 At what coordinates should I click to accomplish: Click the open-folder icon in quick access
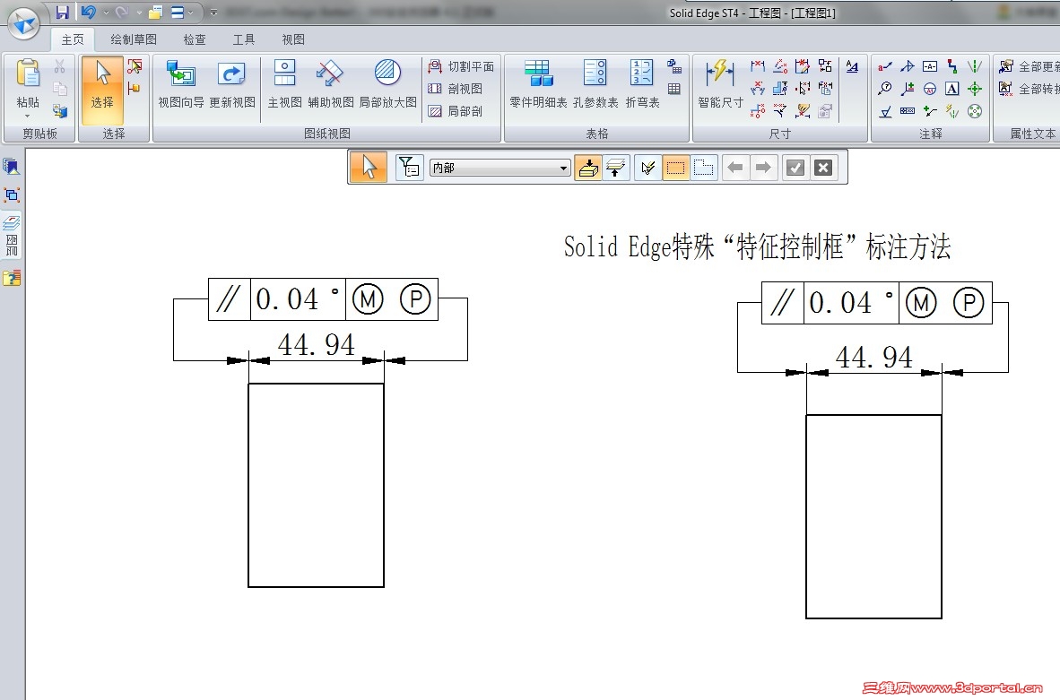(x=155, y=13)
